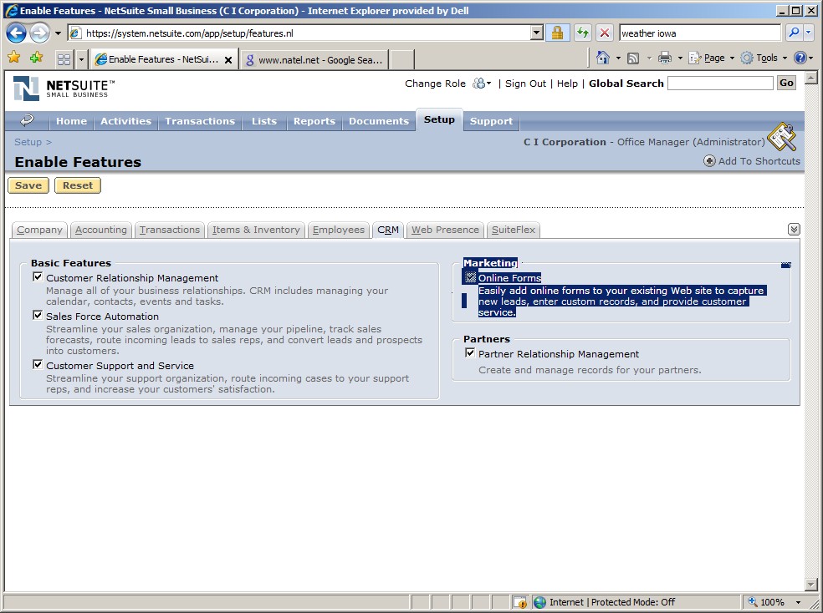The width and height of the screenshot is (823, 613).
Task: Switch to the SuiteFlex subtab
Action: point(514,230)
